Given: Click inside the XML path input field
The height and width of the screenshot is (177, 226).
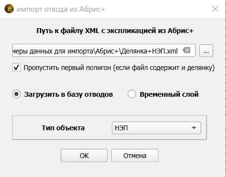Looking at the screenshot, I should pos(104,51).
